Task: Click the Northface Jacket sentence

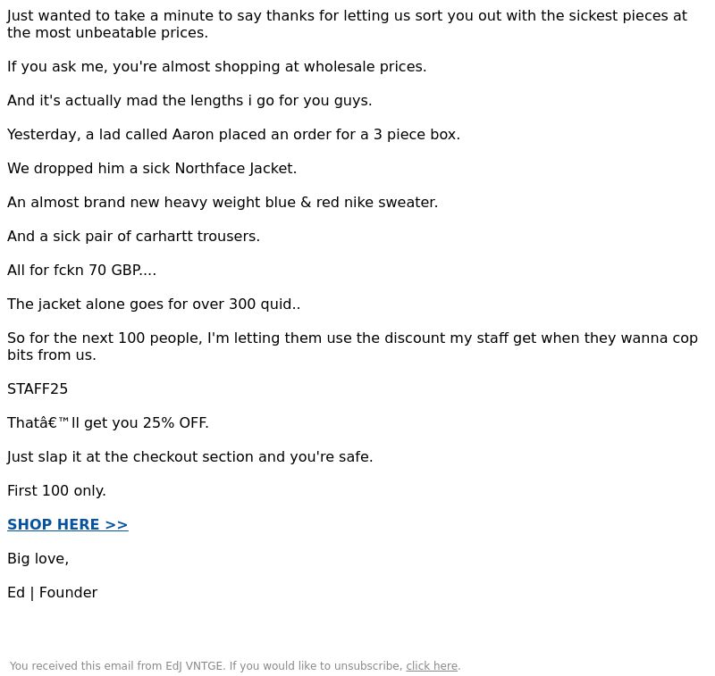Action: click(152, 168)
